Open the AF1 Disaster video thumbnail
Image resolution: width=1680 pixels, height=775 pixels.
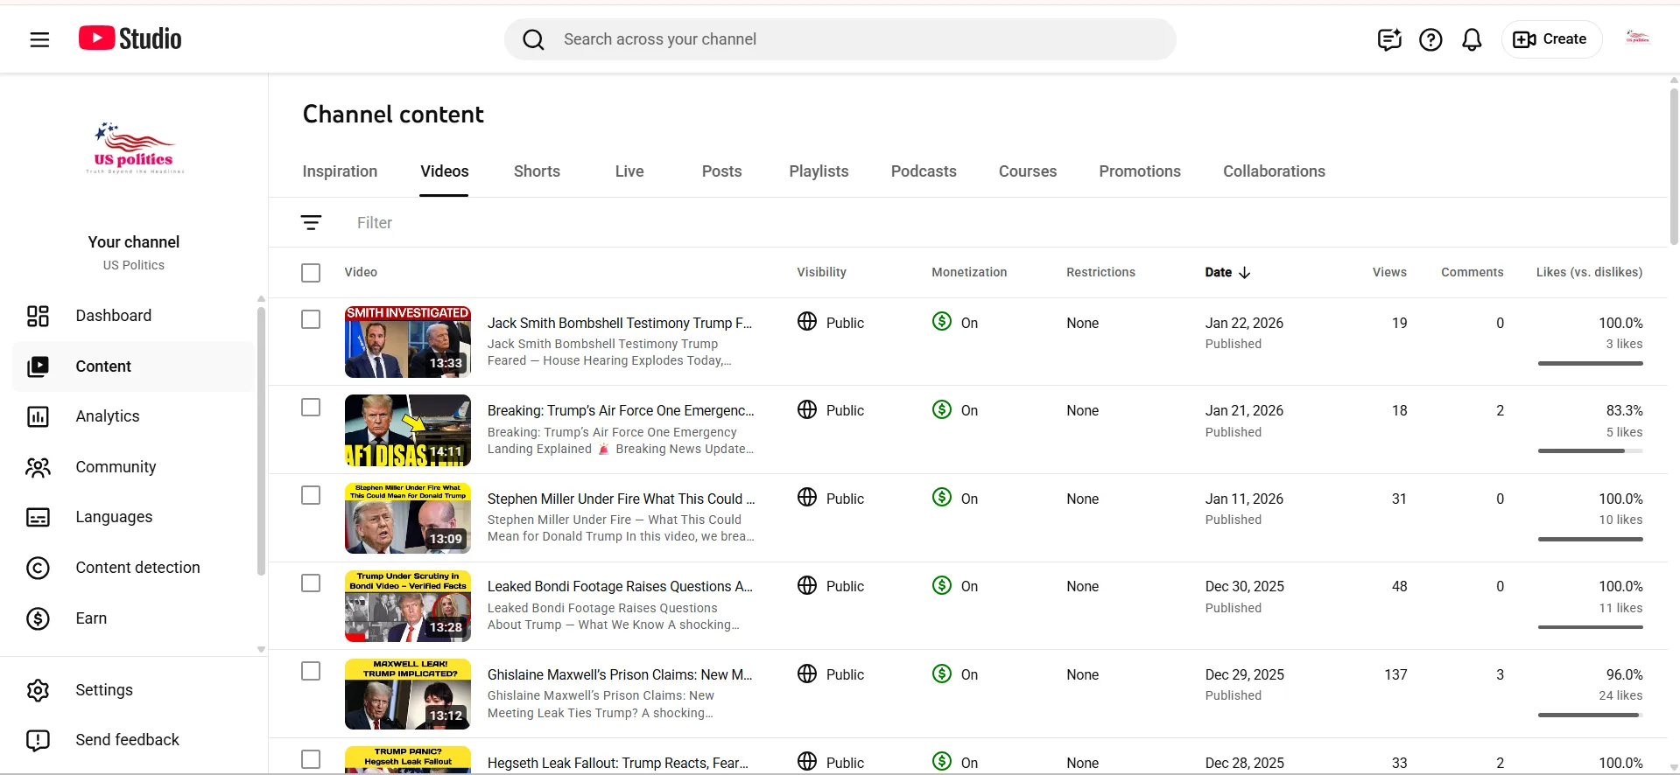tap(408, 430)
